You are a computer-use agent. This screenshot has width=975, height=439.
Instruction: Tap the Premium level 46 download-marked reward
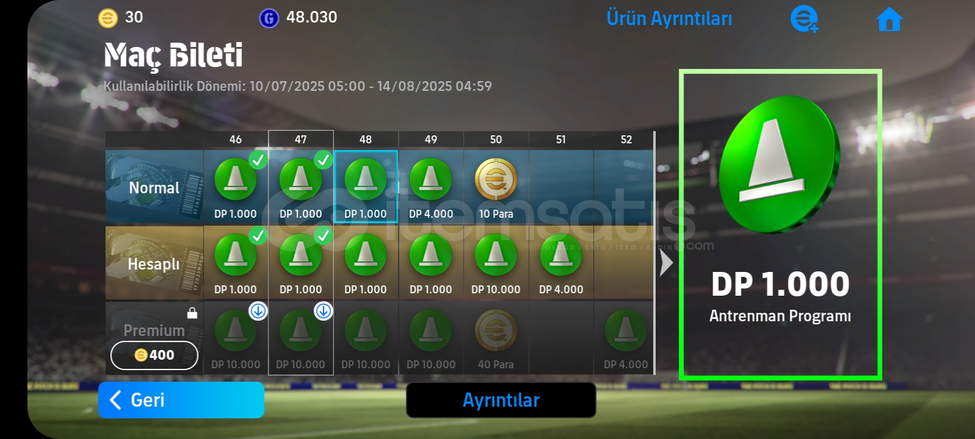(x=236, y=338)
